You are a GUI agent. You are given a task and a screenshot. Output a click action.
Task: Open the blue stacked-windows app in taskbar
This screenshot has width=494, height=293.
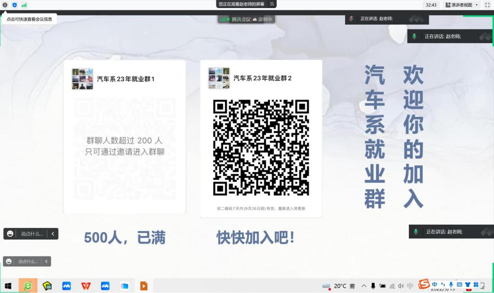[x=125, y=286]
